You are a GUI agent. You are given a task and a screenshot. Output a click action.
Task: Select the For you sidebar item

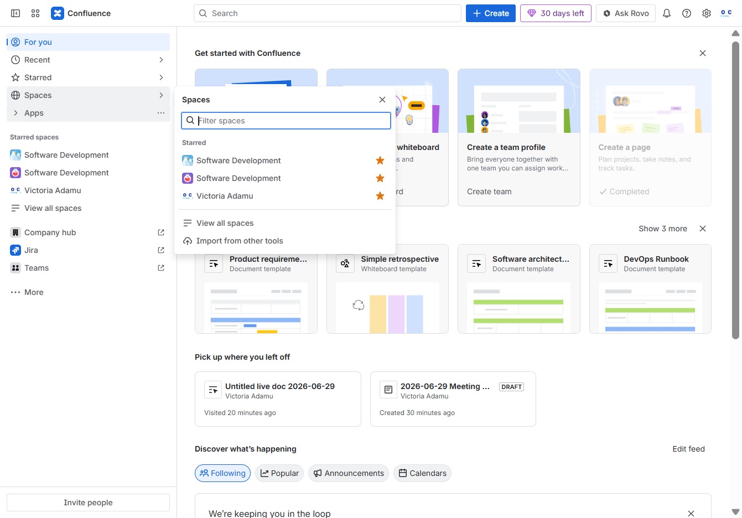pyautogui.click(x=89, y=42)
